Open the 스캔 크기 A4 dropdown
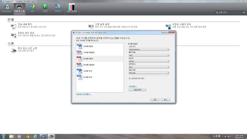Screen dimensions: 247x139 [149, 49]
